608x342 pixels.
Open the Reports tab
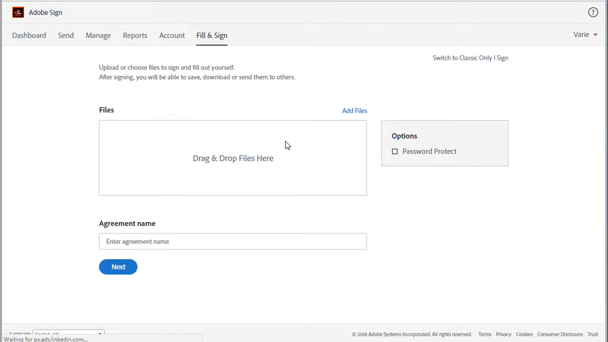tap(135, 36)
